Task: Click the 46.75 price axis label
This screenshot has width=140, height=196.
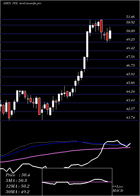Action: click(x=130, y=65)
